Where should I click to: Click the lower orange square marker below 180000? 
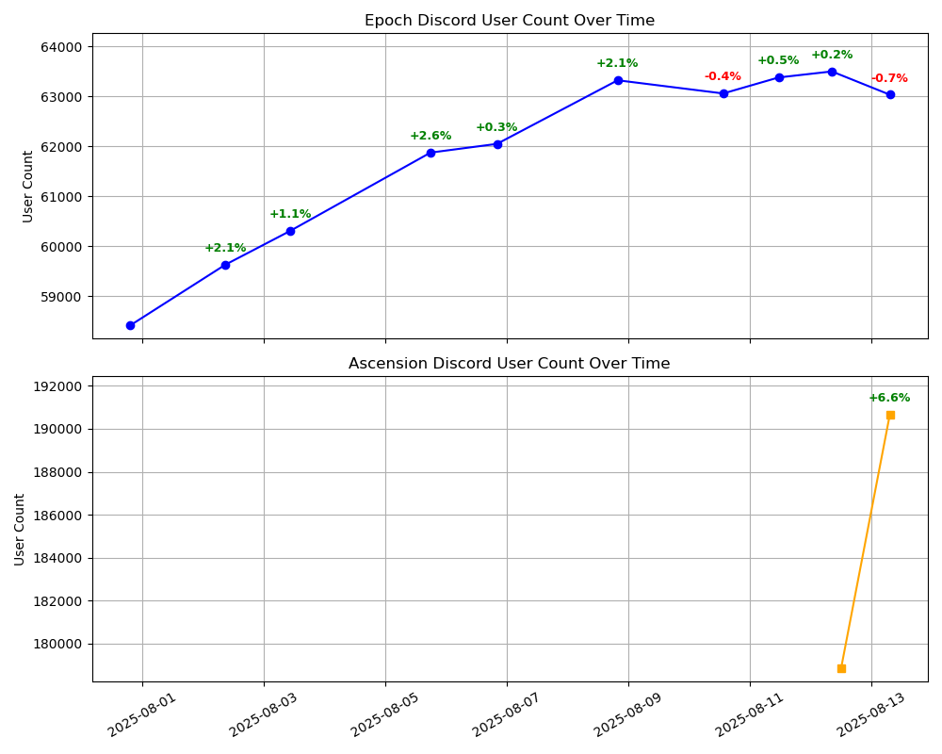[841, 668]
